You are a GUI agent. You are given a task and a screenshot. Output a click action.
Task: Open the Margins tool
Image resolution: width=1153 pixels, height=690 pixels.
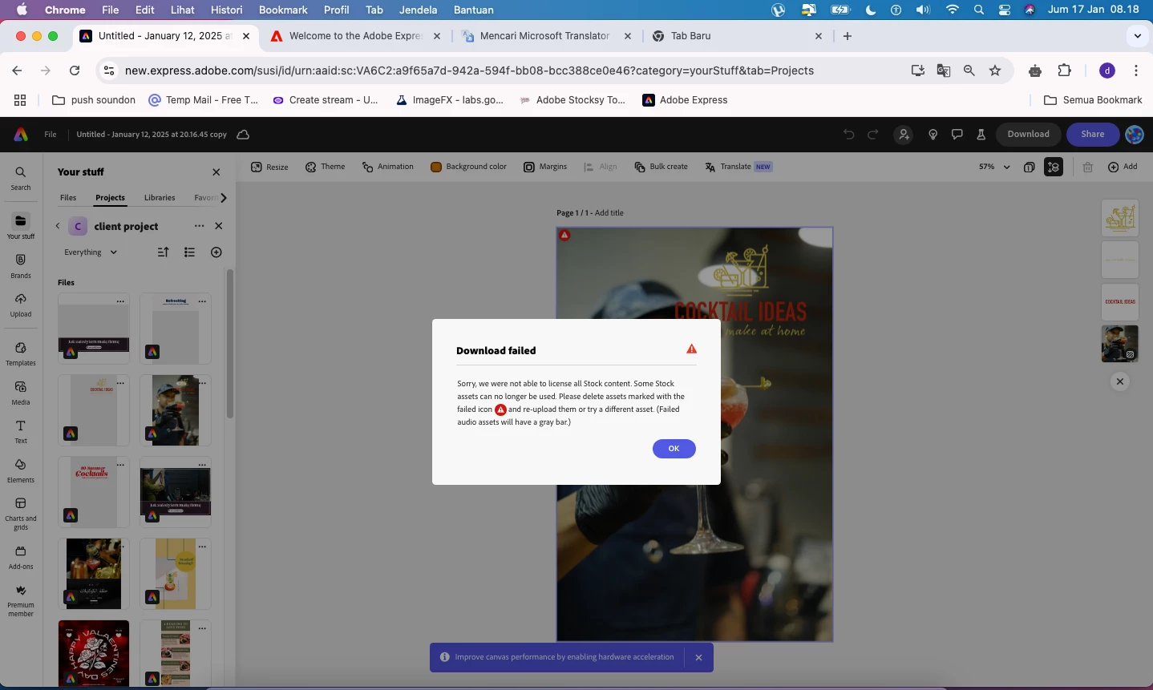click(545, 167)
